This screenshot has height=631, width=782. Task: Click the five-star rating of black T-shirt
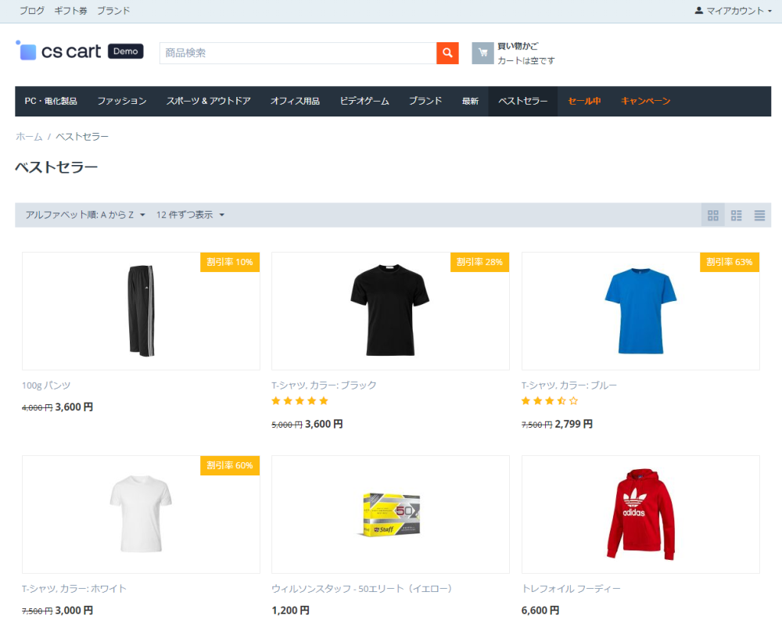(300, 401)
